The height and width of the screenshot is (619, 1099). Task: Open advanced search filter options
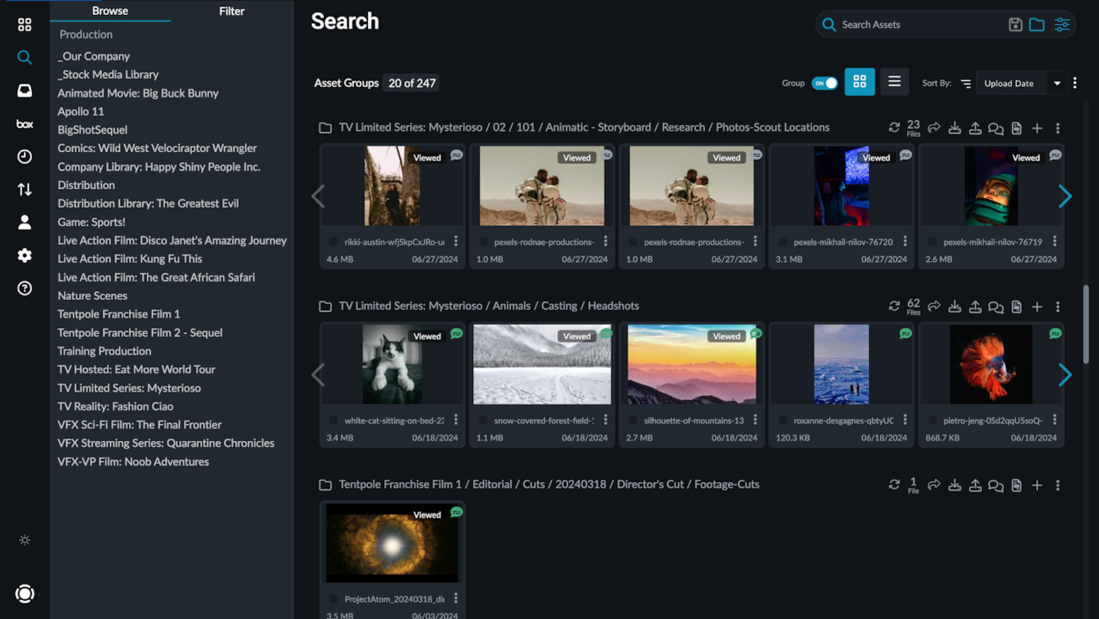coord(1062,24)
